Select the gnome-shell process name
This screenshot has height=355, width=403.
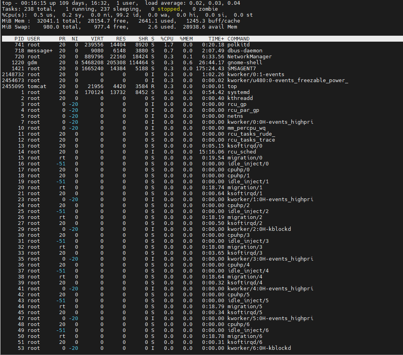245,62
